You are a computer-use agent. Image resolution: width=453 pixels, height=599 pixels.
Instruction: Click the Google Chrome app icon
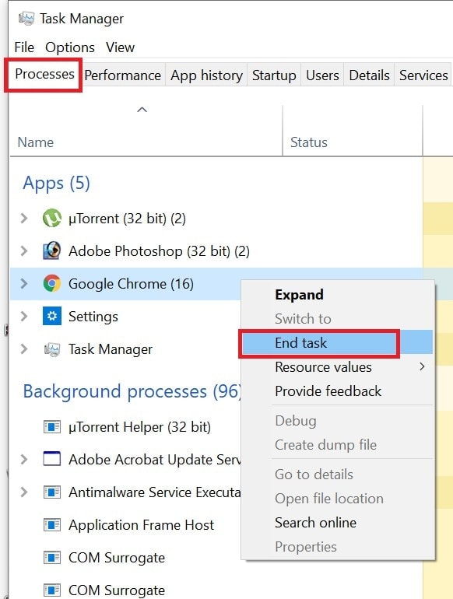(x=52, y=283)
